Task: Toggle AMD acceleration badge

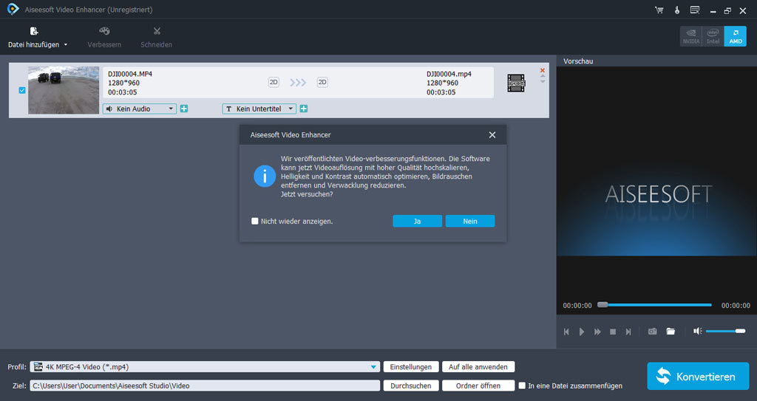Action: pyautogui.click(x=736, y=36)
